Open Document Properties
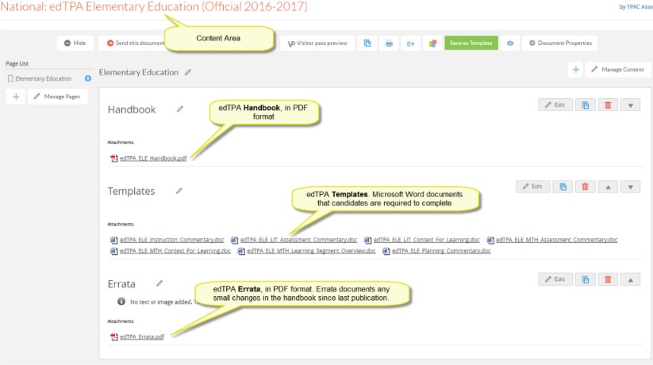This screenshot has width=653, height=365. click(560, 43)
